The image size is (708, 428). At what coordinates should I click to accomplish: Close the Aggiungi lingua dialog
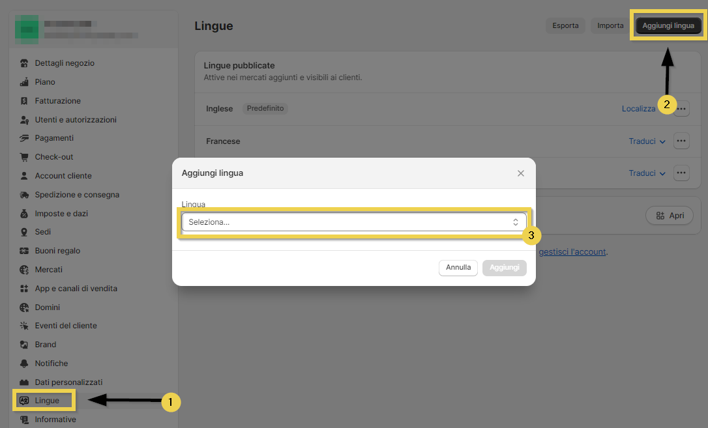point(520,173)
